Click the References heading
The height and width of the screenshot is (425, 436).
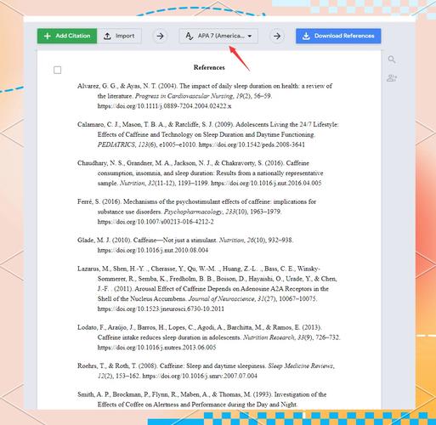(209, 68)
